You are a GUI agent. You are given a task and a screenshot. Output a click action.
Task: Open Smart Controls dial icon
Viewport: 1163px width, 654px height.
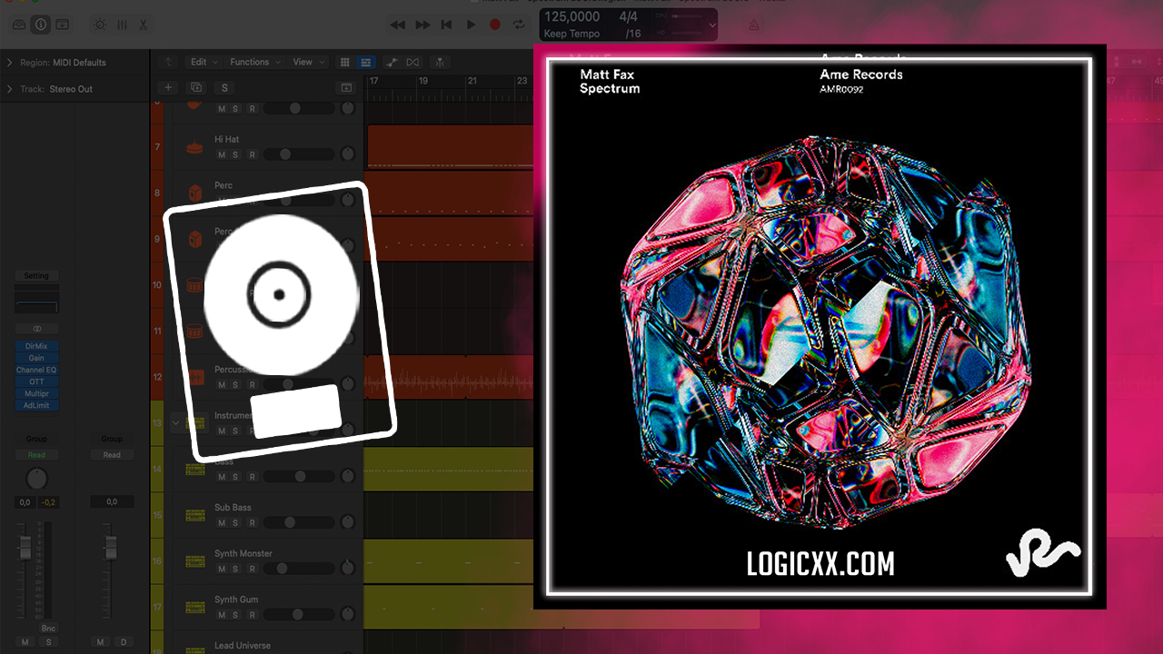(99, 25)
